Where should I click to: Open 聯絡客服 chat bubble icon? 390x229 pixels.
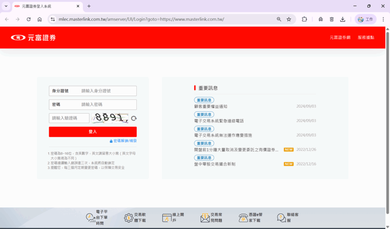pyautogui.click(x=281, y=218)
